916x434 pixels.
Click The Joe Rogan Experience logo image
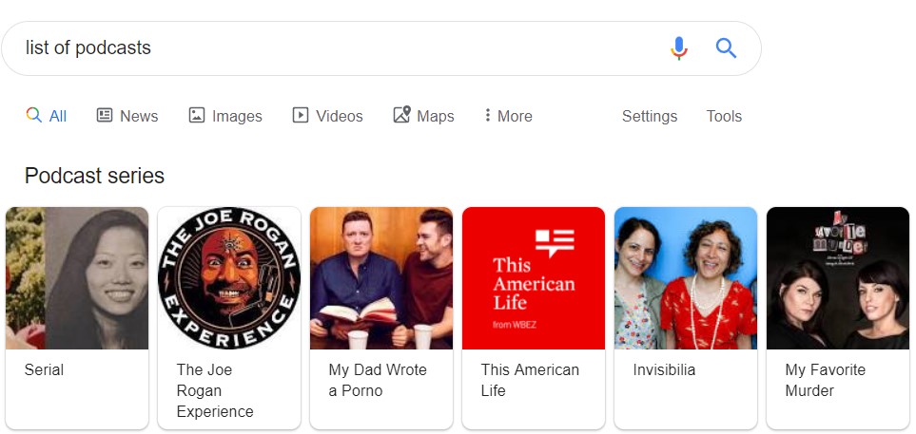pos(229,278)
